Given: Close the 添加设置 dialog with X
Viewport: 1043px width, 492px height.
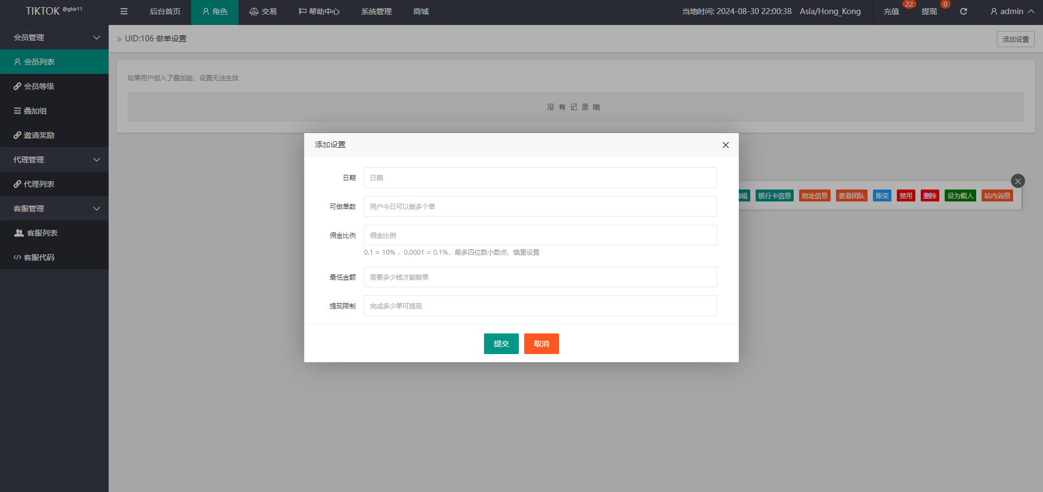Looking at the screenshot, I should click(x=726, y=145).
